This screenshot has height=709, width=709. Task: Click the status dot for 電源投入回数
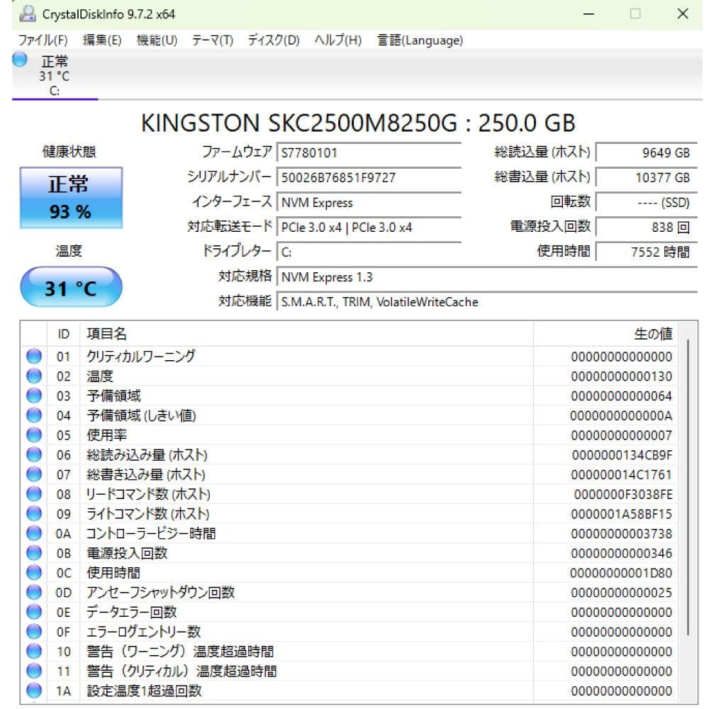33,554
